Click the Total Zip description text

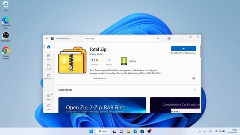click(126, 72)
